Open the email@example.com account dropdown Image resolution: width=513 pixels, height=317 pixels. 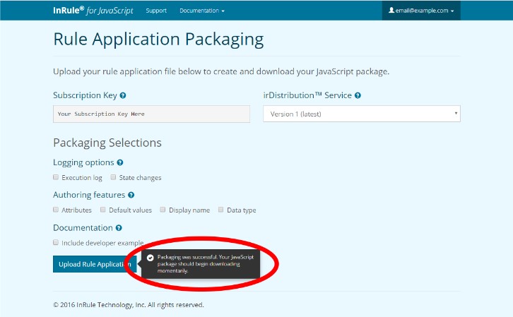421,11
